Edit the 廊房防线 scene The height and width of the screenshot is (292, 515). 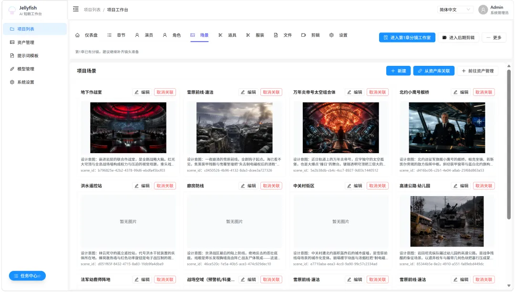click(248, 186)
